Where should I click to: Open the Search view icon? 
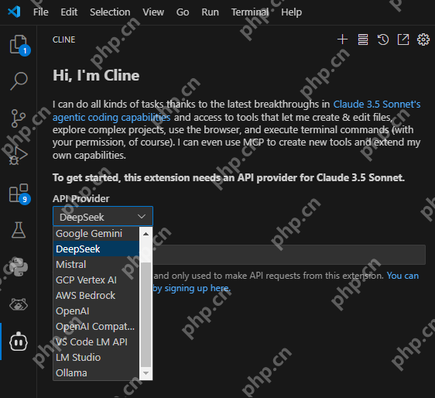click(x=19, y=81)
